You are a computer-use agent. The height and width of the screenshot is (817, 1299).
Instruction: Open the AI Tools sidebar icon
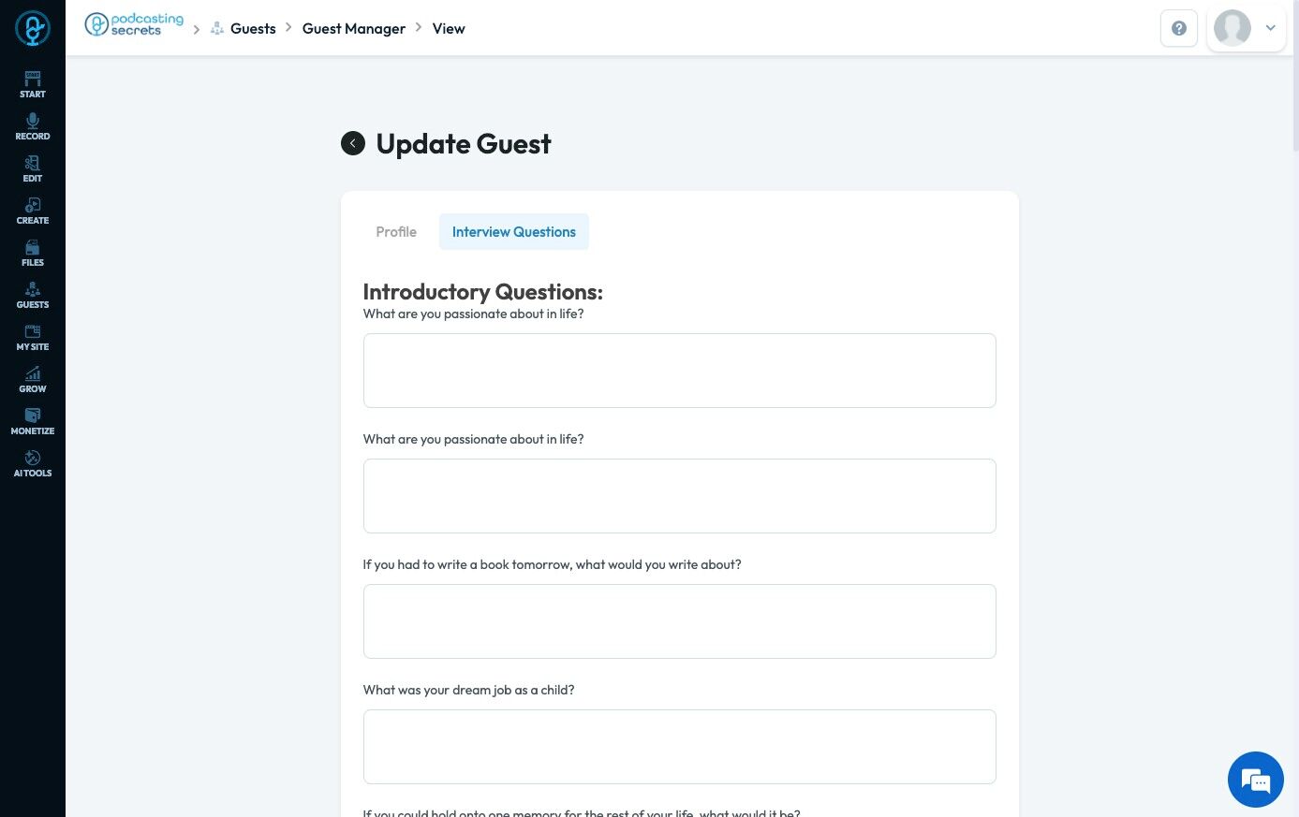pos(33,458)
